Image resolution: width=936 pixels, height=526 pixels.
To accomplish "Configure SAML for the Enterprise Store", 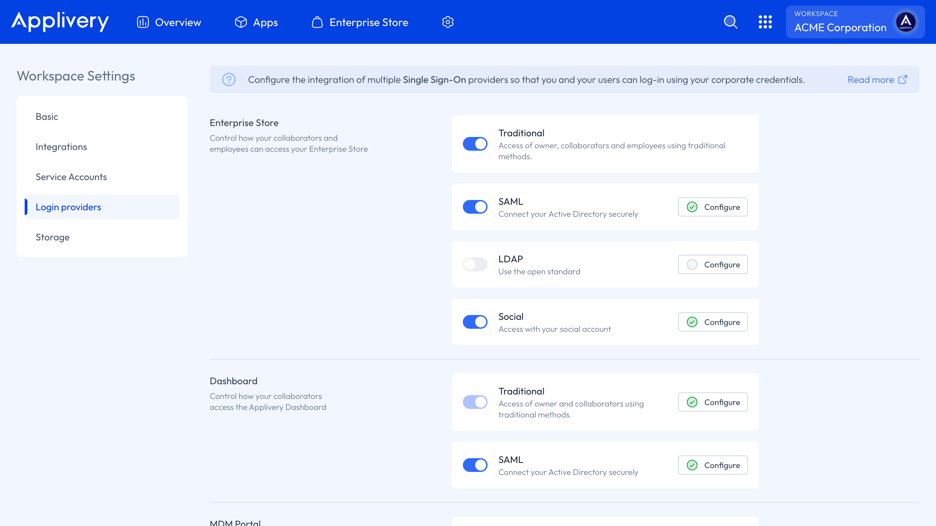I will pos(713,207).
